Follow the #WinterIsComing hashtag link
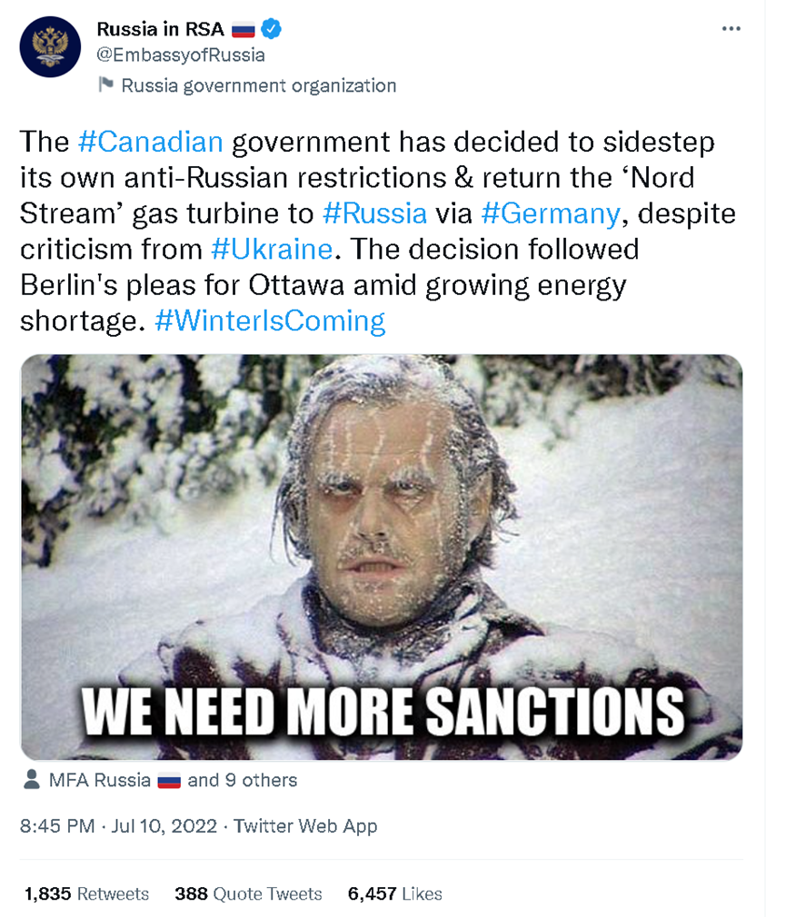This screenshot has width=786, height=917. click(270, 320)
